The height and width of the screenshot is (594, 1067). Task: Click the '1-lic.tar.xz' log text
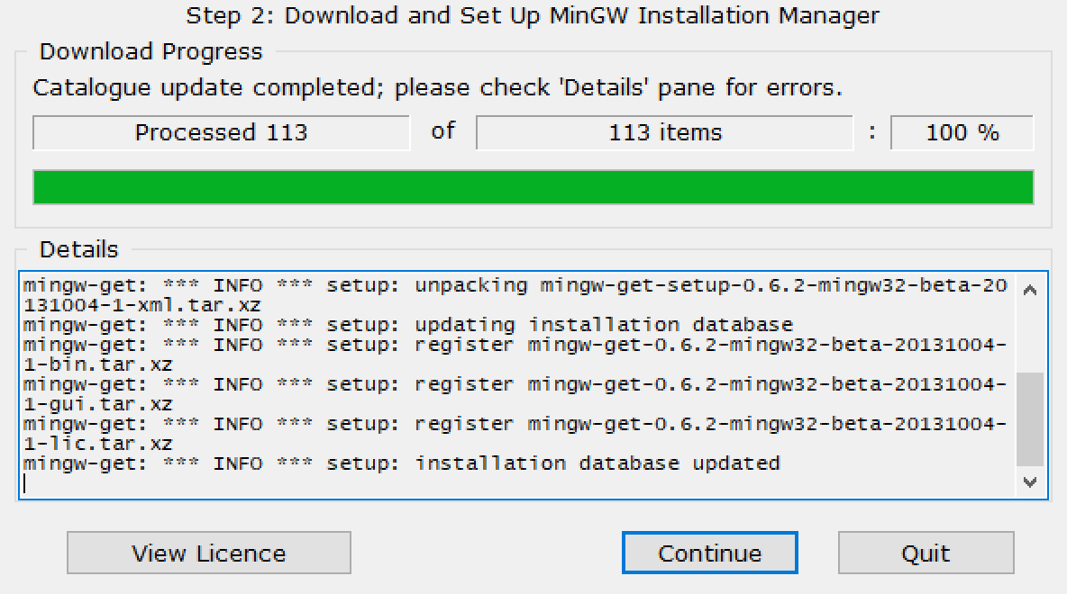(x=98, y=444)
